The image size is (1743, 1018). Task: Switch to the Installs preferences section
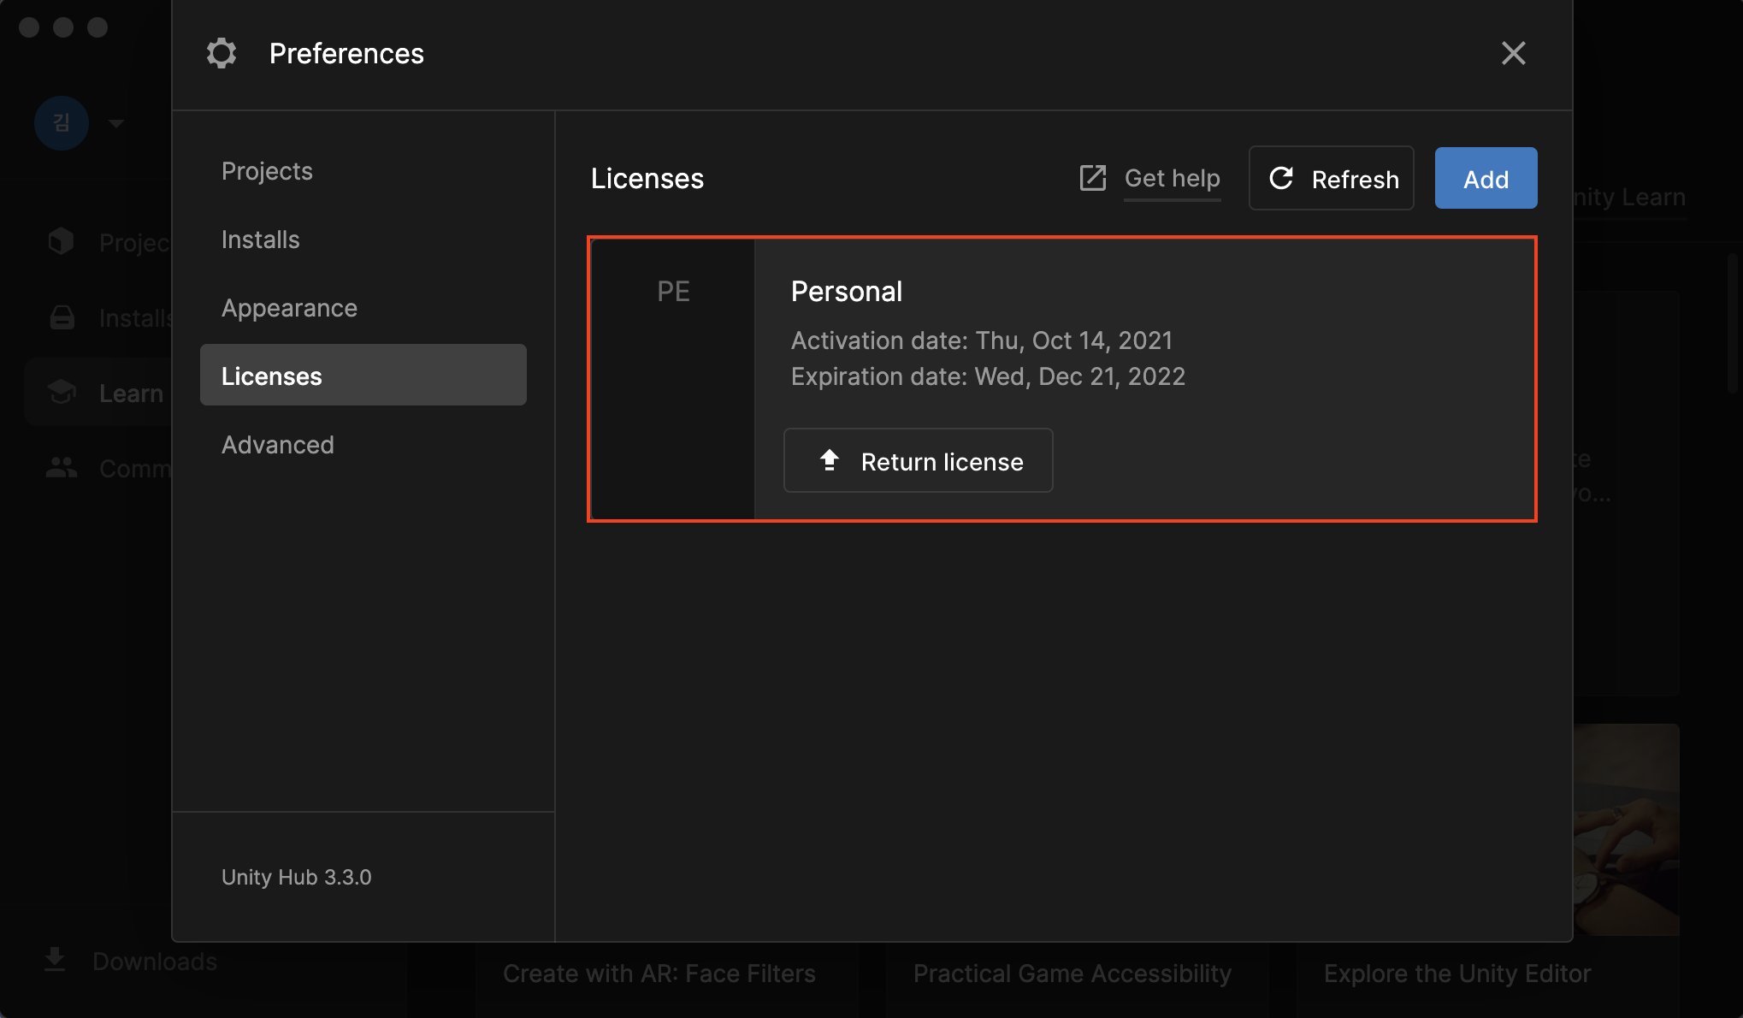click(261, 240)
